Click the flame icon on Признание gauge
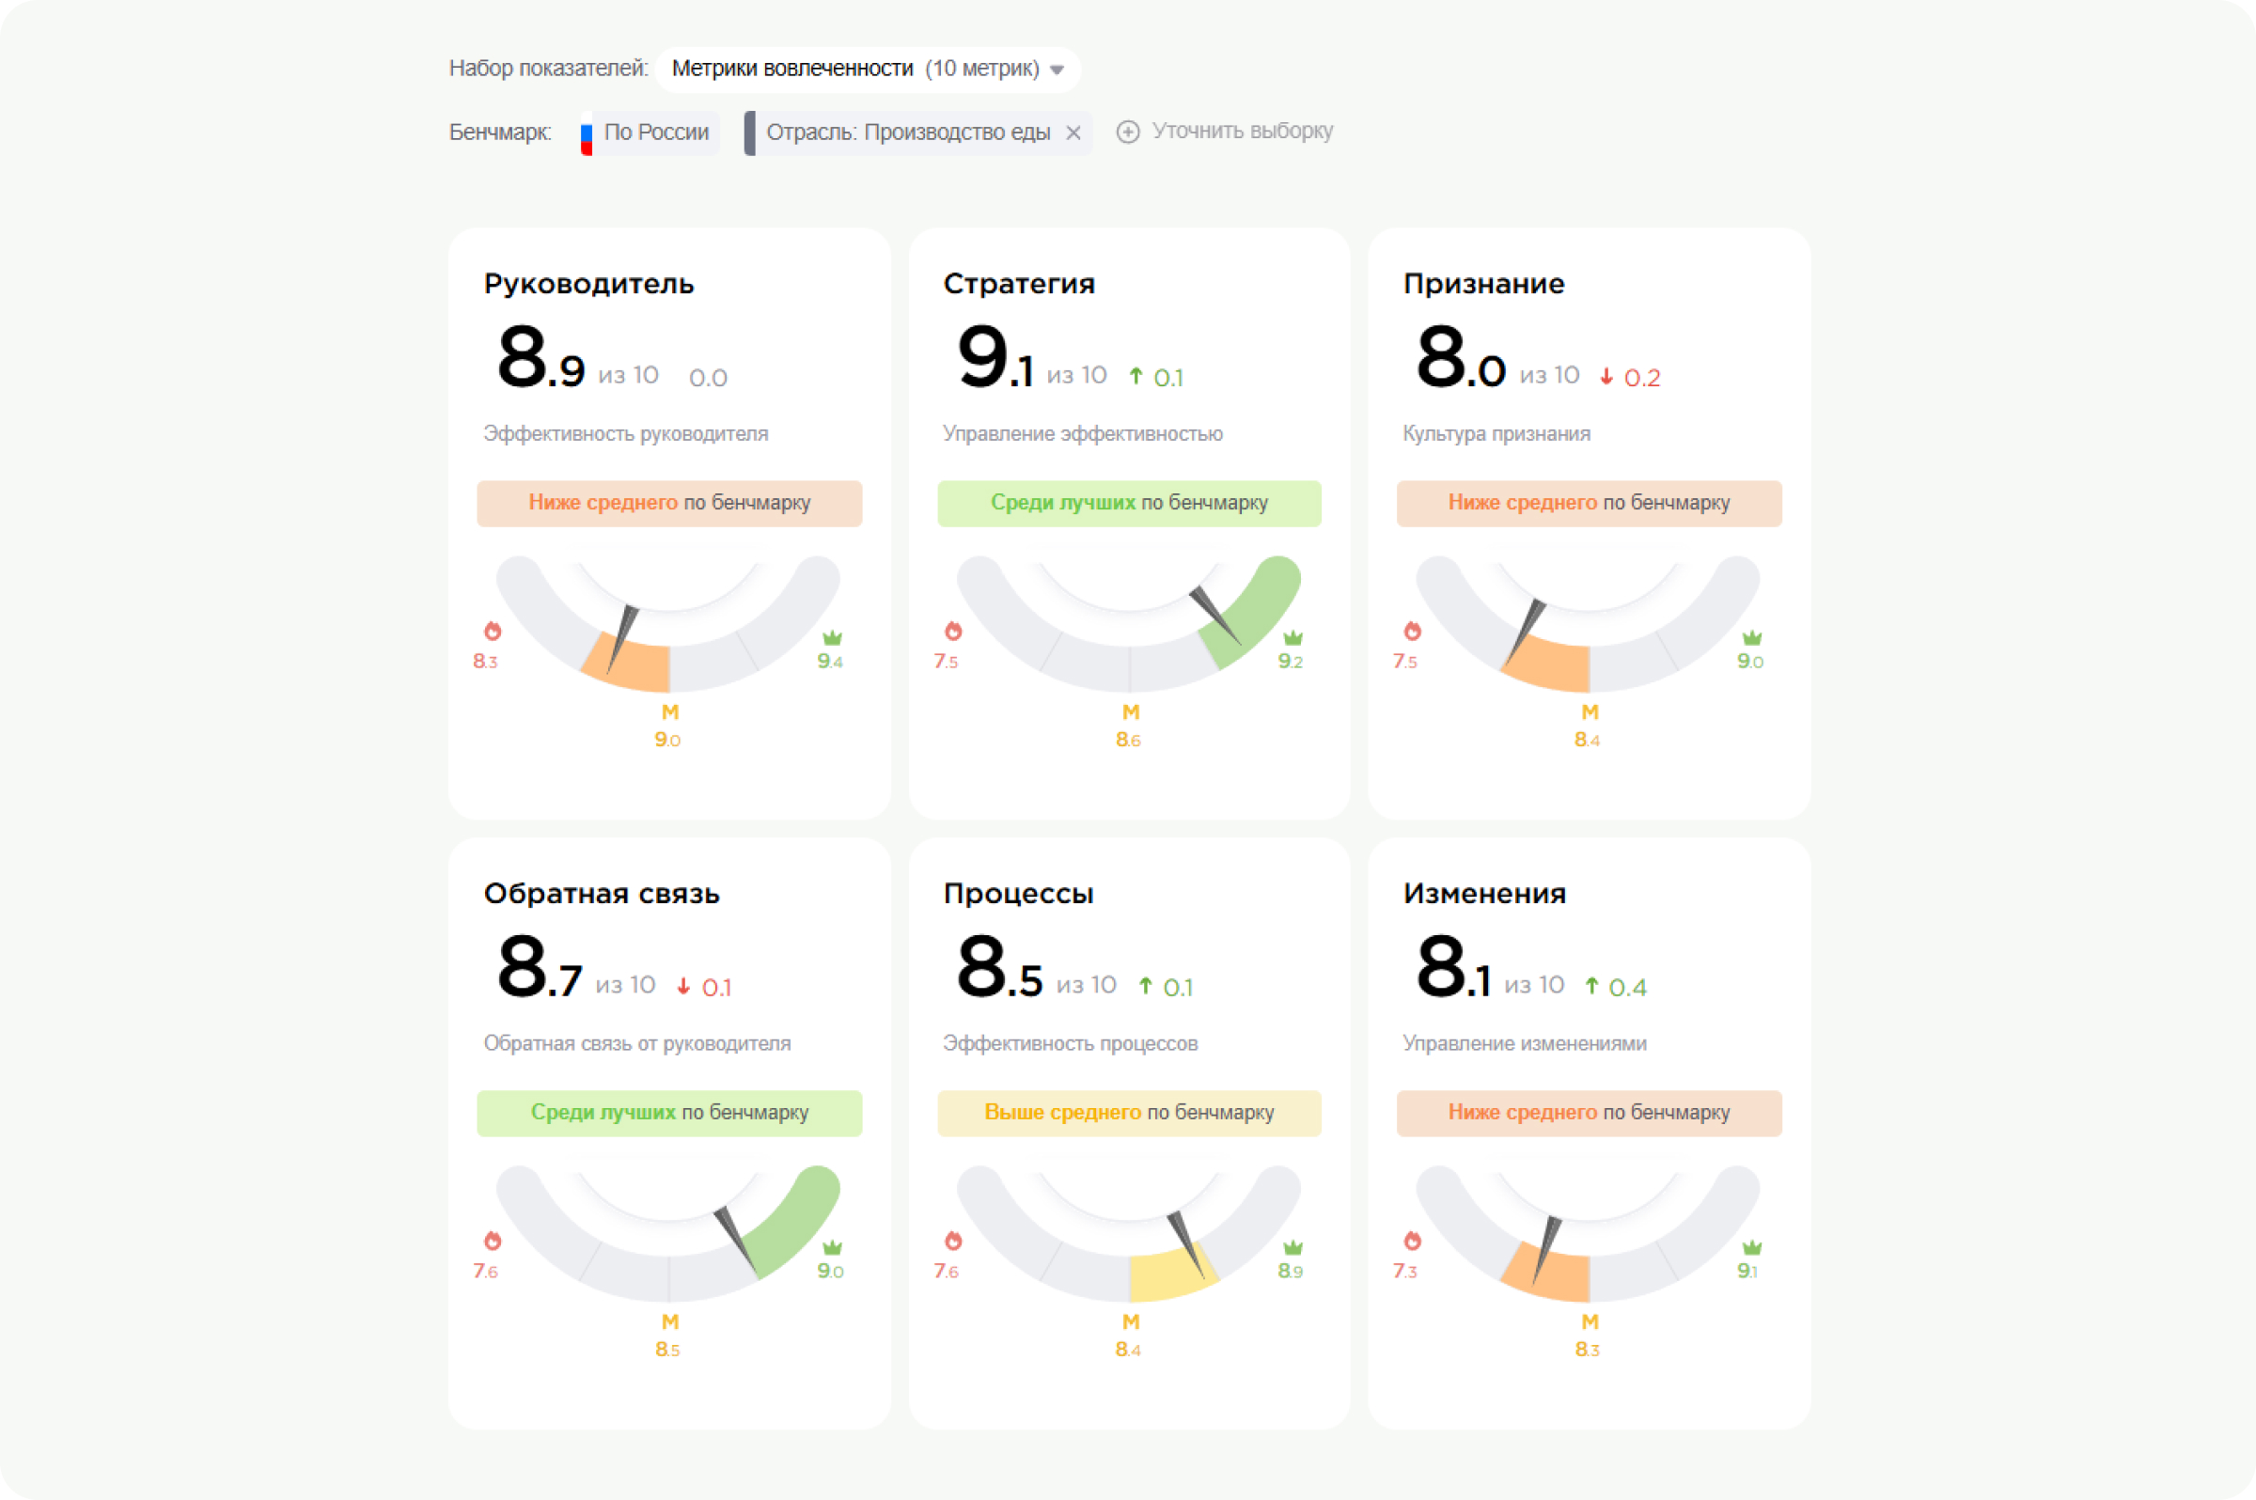The width and height of the screenshot is (2256, 1500). [x=1412, y=631]
